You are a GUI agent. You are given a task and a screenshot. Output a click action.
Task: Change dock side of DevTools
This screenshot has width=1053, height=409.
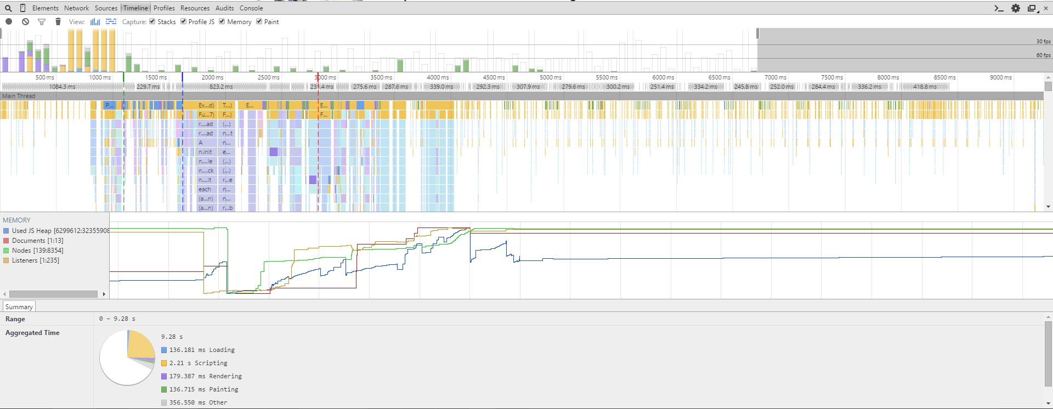point(1032,8)
